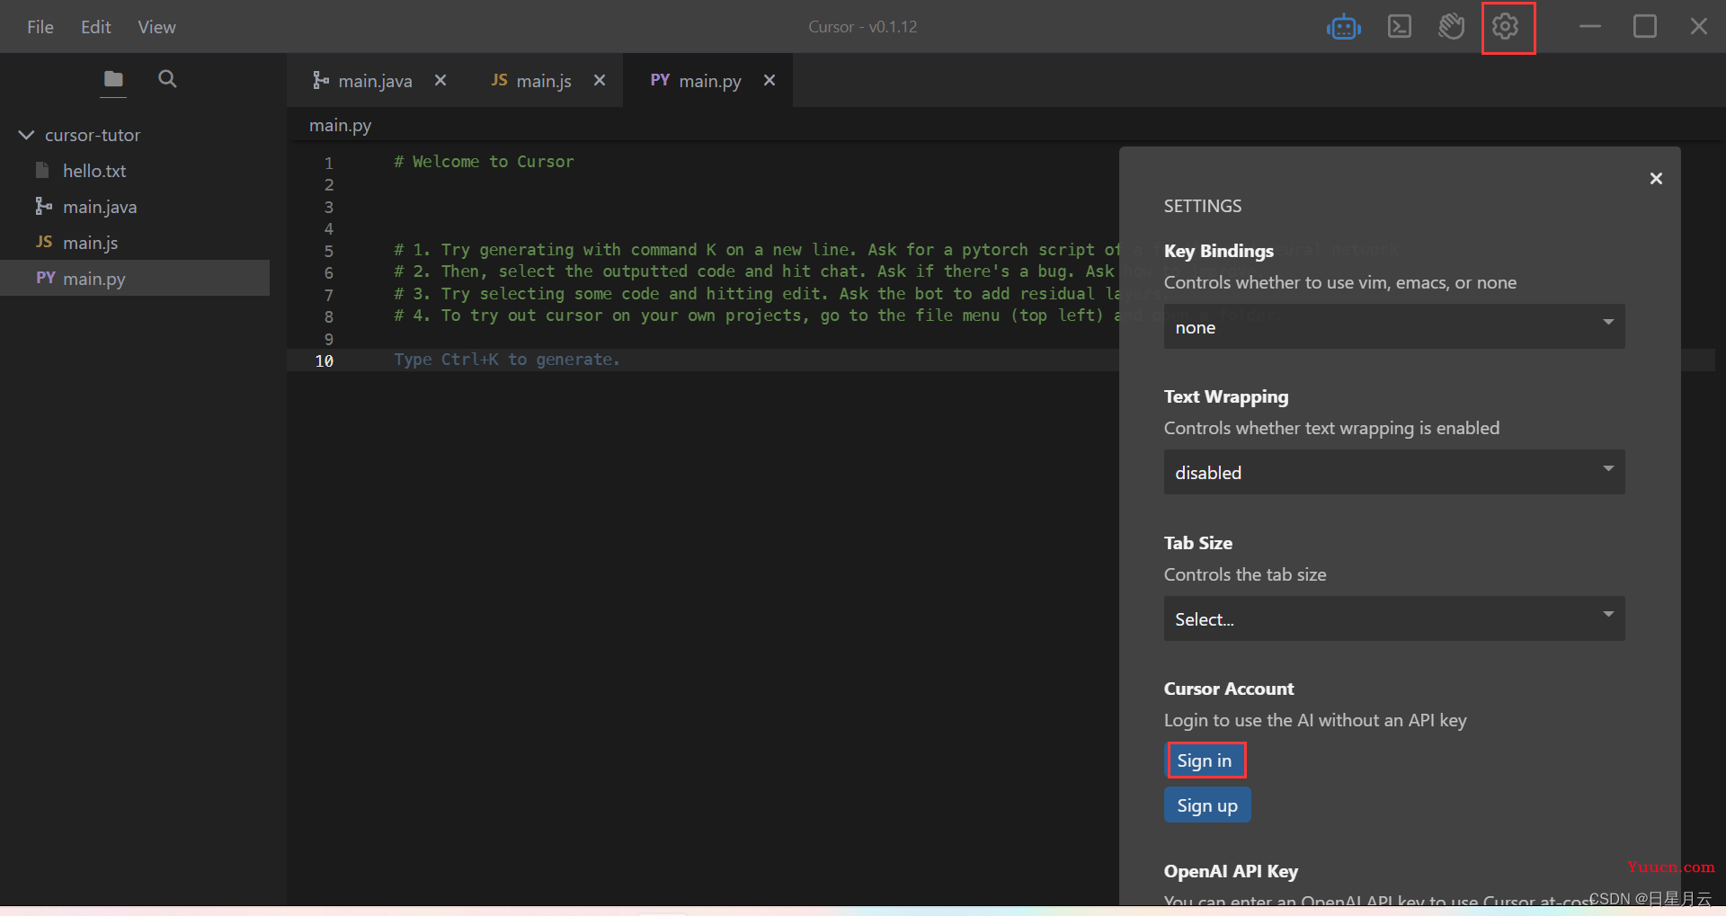Image resolution: width=1726 pixels, height=916 pixels.
Task: Click the Sign in button
Action: (x=1205, y=760)
